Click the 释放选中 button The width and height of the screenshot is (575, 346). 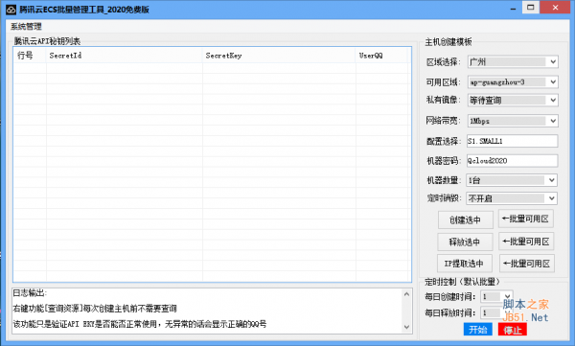pos(465,242)
